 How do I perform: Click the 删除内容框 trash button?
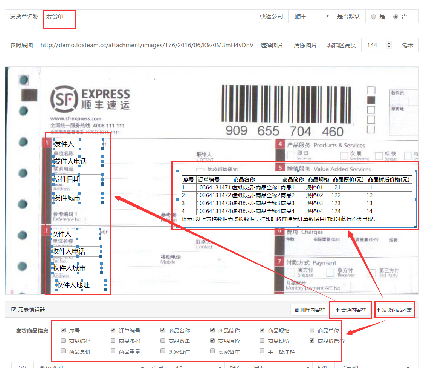tap(310, 310)
